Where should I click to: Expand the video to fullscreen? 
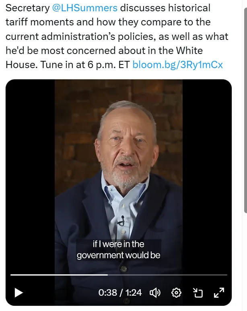pyautogui.click(x=219, y=292)
